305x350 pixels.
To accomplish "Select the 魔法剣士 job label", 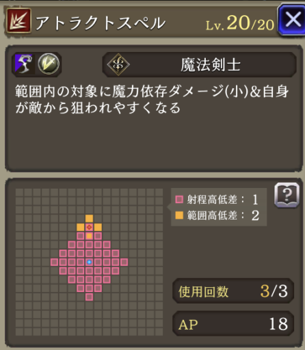I will [211, 65].
